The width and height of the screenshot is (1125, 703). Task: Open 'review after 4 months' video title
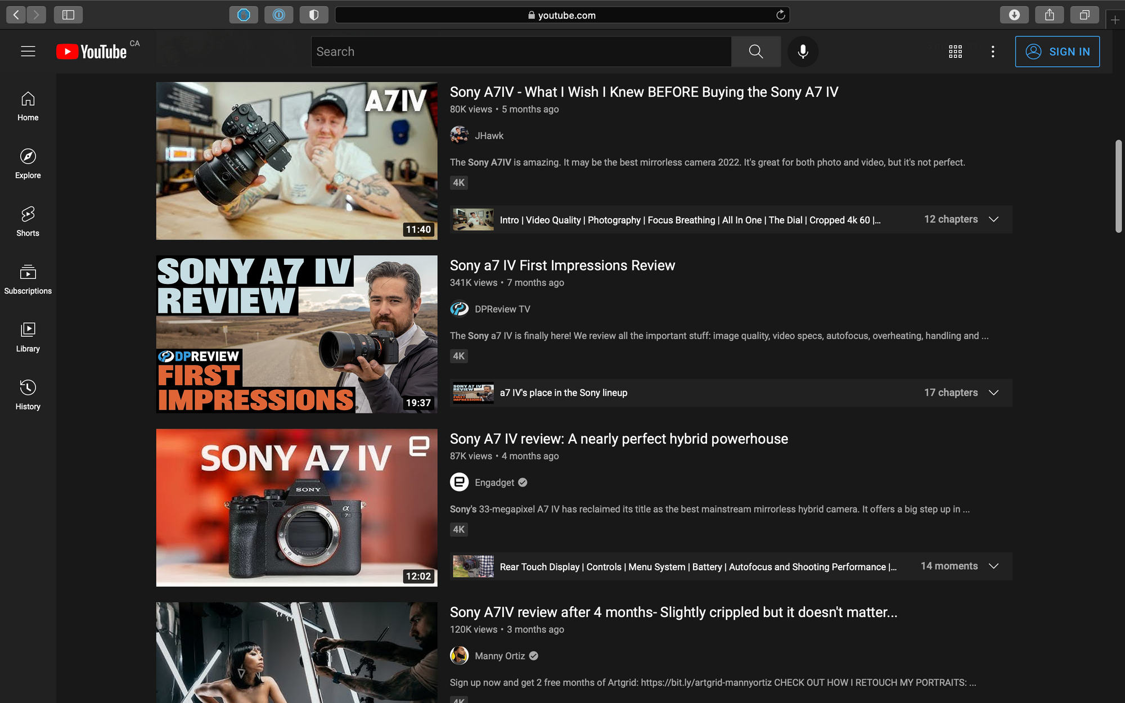[x=673, y=612]
